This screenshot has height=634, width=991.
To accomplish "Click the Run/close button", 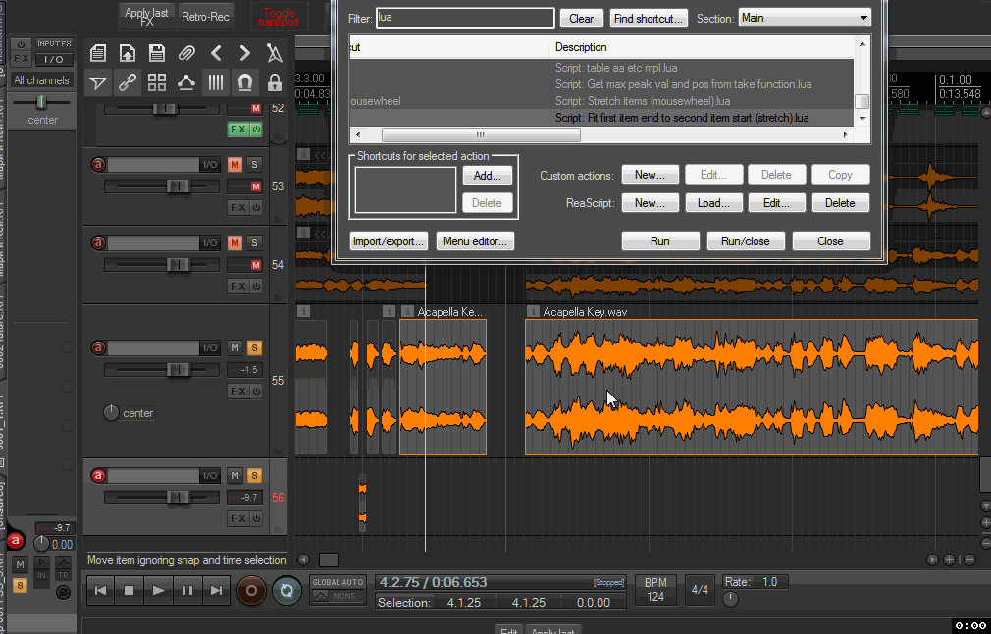I will pos(746,241).
